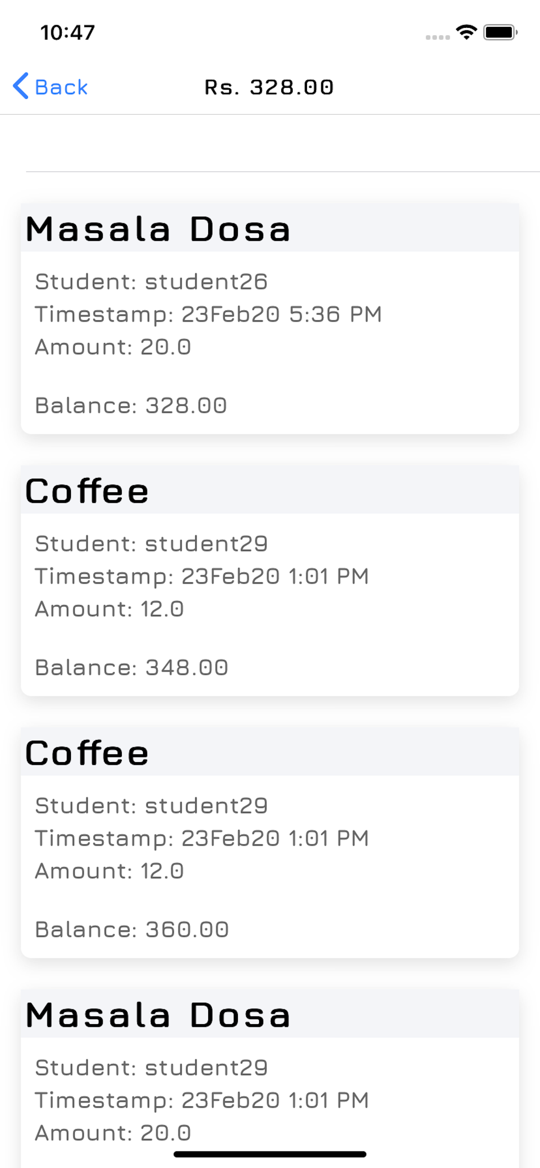Image resolution: width=540 pixels, height=1168 pixels.
Task: Tap Student: student29 in bottom Masala Dosa card
Action: coord(151,1068)
